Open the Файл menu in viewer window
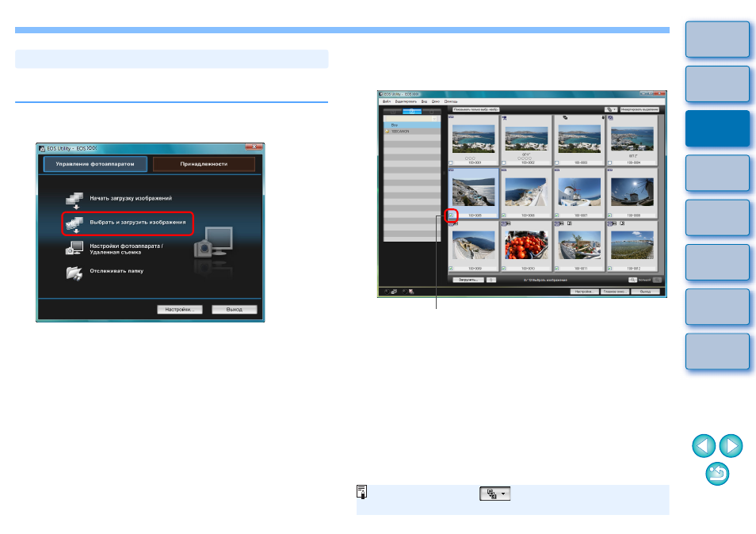The width and height of the screenshot is (756, 534). click(387, 101)
